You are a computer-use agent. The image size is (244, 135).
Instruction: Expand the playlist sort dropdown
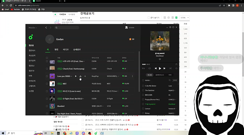tap(150, 80)
